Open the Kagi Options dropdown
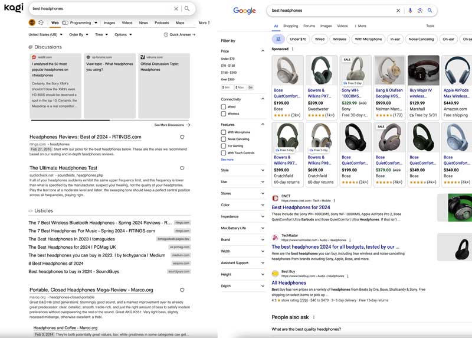Image resolution: width=472 pixels, height=338 pixels. point(123,35)
